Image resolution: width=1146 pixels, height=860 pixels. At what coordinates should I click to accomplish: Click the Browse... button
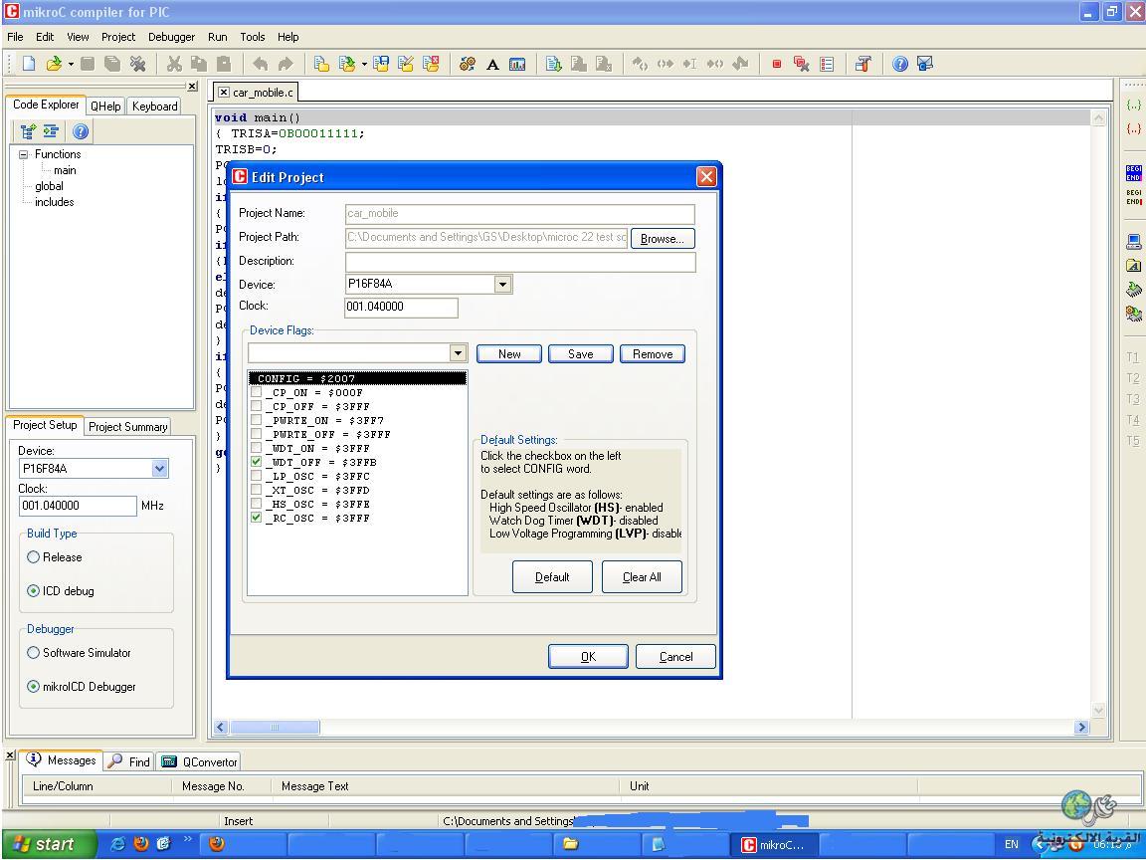[663, 239]
